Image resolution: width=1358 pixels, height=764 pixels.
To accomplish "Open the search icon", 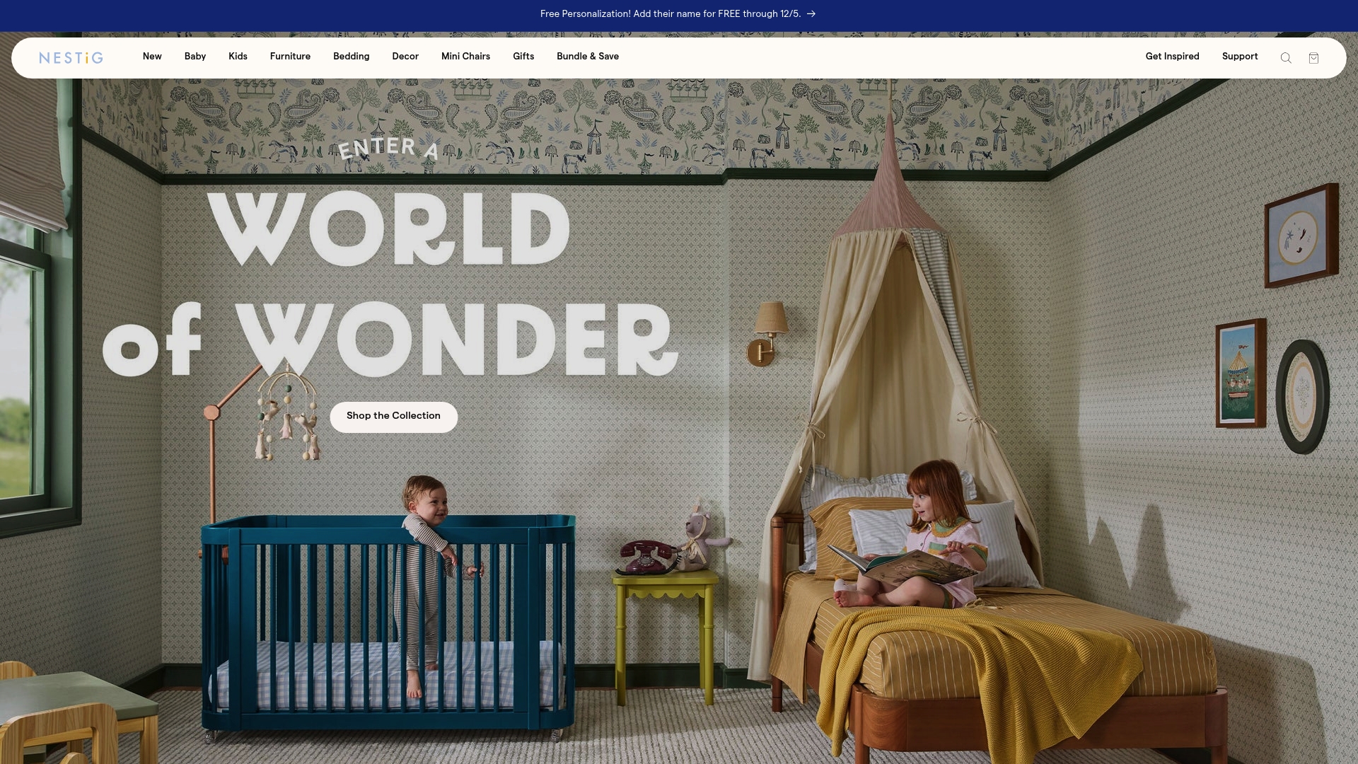I will point(1286,57).
